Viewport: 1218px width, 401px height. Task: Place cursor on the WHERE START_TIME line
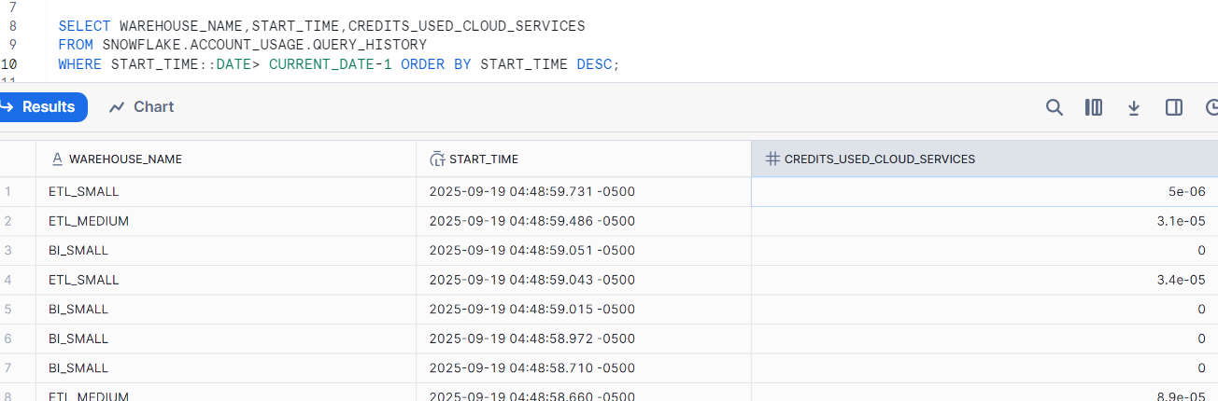(x=339, y=64)
